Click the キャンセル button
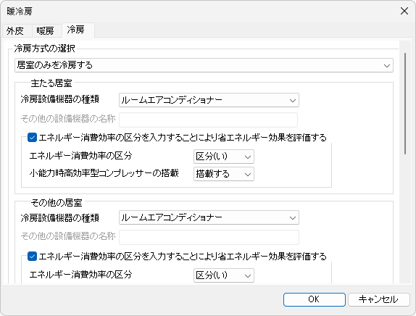This screenshot has height=316, width=416. click(378, 299)
